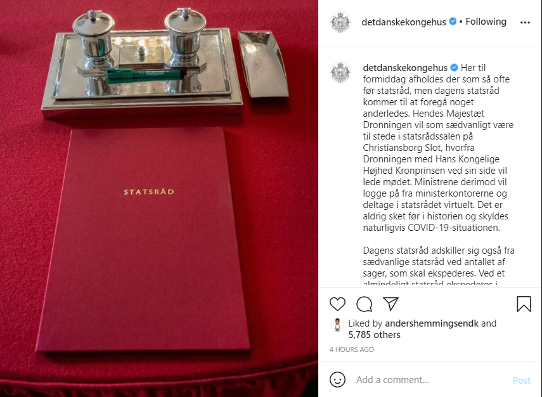View the 5,785 others likes list
This screenshot has height=397, width=542.
click(374, 335)
